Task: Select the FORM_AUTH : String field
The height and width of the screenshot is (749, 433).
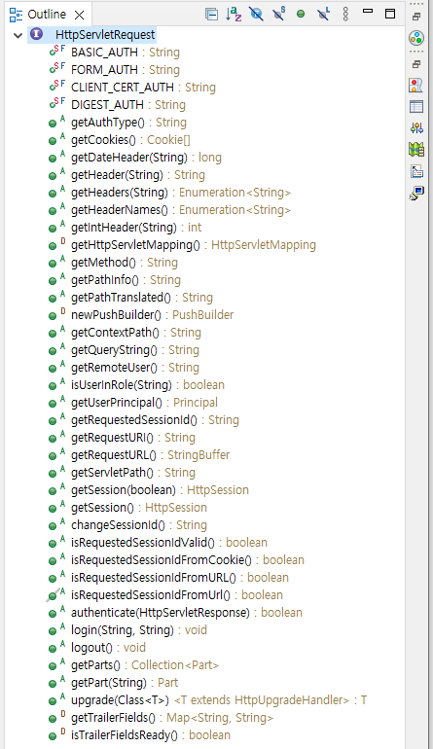Action: 115,70
